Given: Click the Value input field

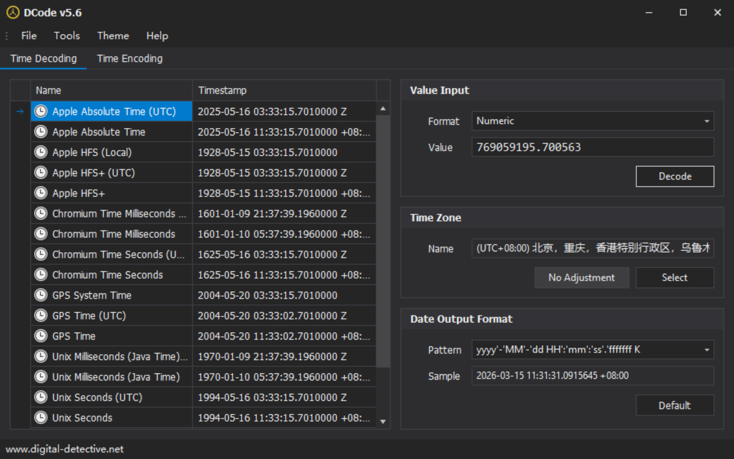Looking at the screenshot, I should 592,147.
